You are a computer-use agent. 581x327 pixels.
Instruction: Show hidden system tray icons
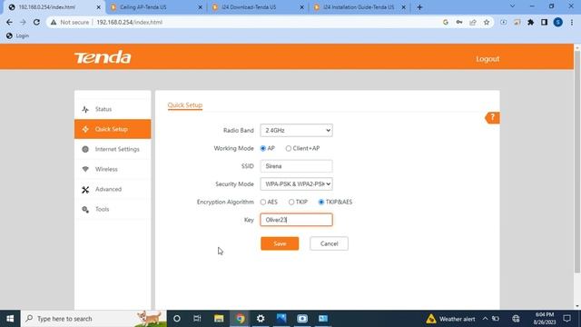(x=485, y=319)
